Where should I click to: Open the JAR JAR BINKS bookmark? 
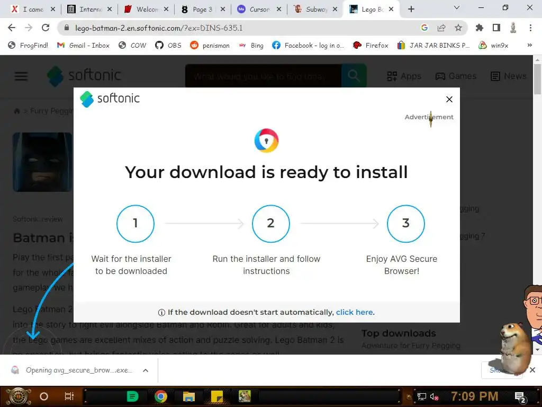point(433,46)
